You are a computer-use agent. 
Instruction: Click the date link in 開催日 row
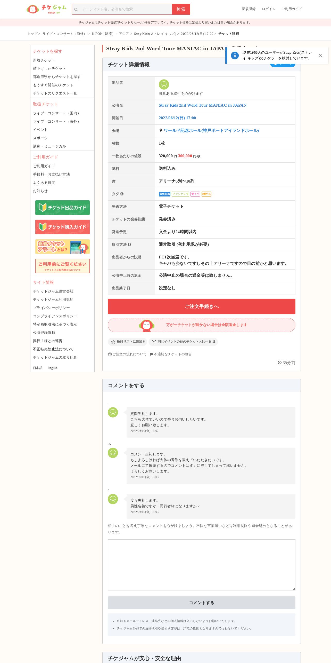coord(177,118)
